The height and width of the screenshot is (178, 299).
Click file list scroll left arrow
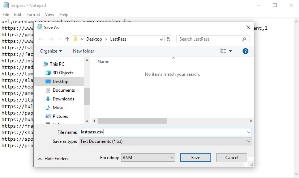pyautogui.click(x=94, y=121)
